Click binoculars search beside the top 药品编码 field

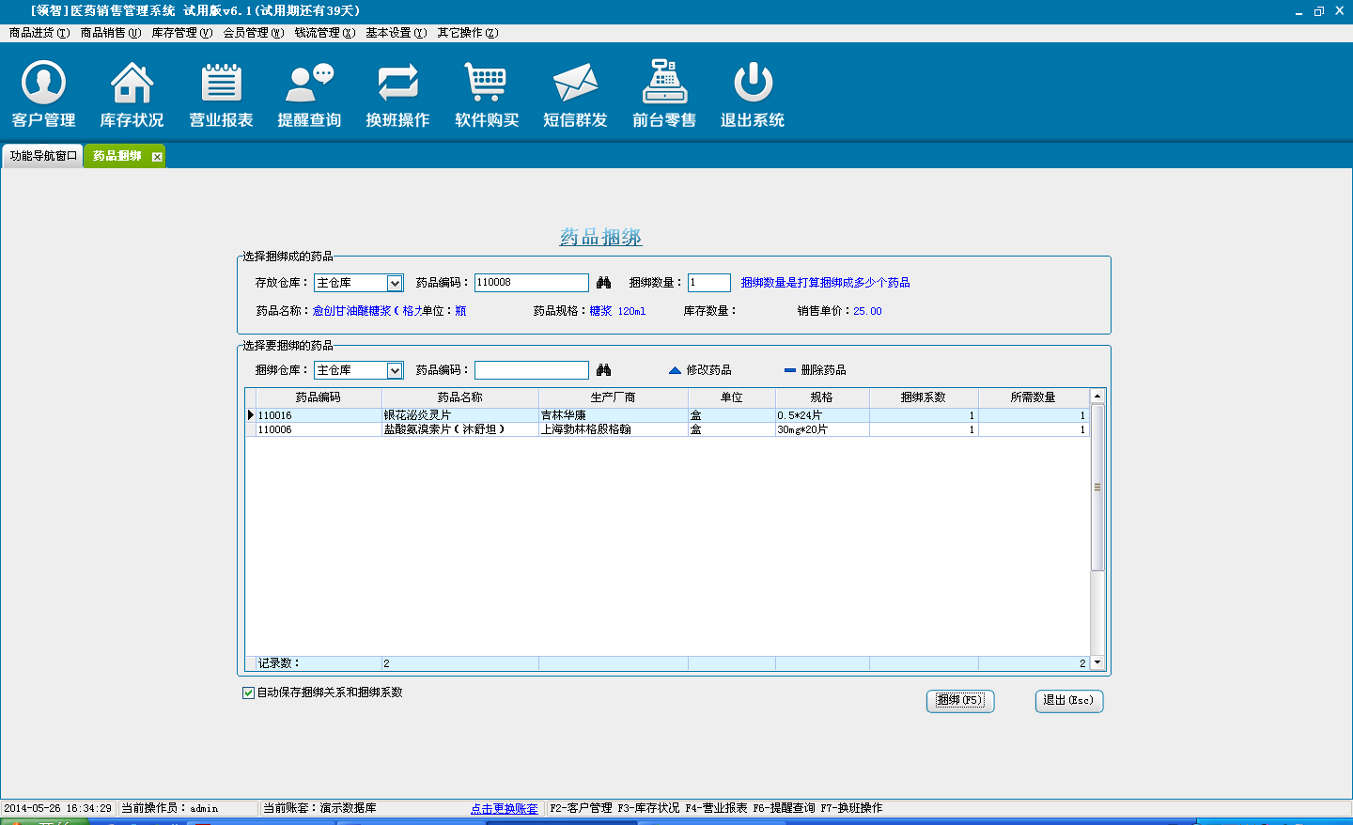603,283
